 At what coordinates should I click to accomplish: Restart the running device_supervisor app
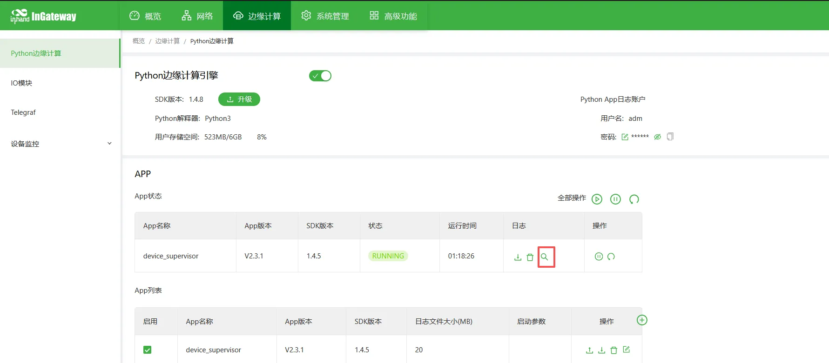point(611,256)
